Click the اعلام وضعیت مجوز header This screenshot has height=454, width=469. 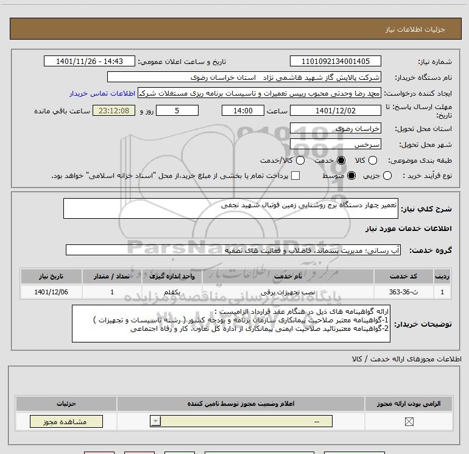241,403
